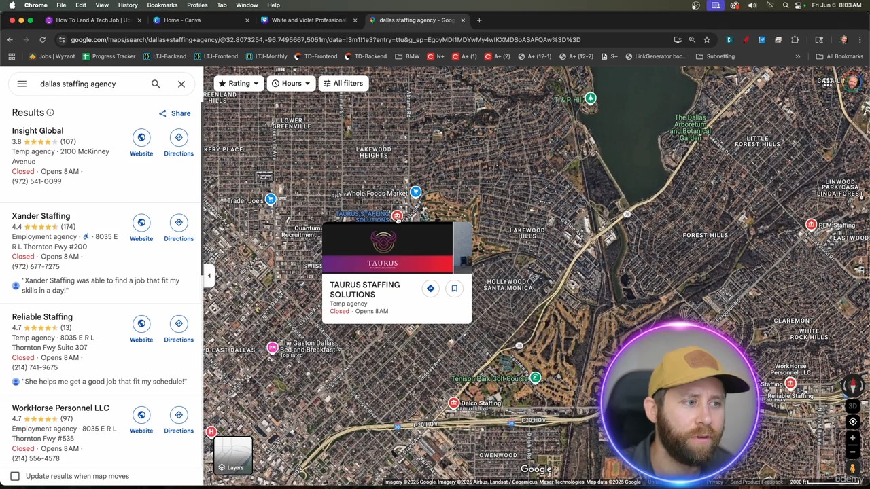This screenshot has width=870, height=489.
Task: Open Spotlight search in menu bar
Action: pos(786,5)
